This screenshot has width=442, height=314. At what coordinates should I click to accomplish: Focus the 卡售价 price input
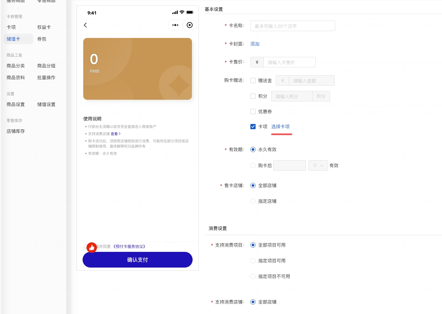(x=290, y=62)
